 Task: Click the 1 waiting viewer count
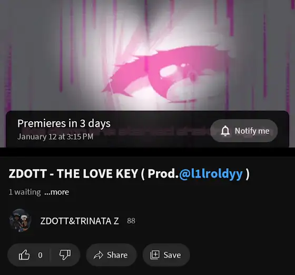pyautogui.click(x=25, y=192)
